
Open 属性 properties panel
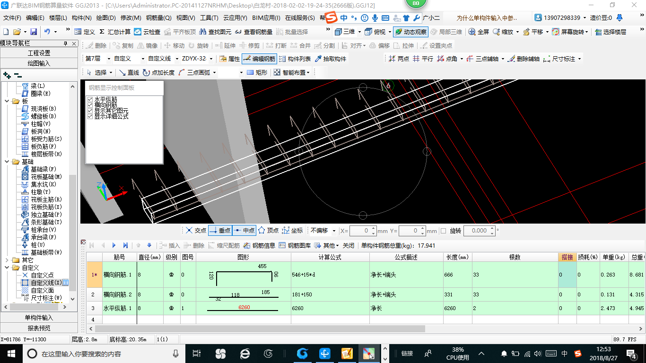tap(230, 59)
